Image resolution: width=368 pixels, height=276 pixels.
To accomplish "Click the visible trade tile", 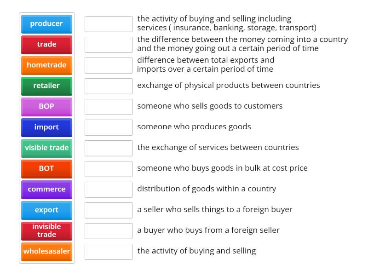I will 46,148.
